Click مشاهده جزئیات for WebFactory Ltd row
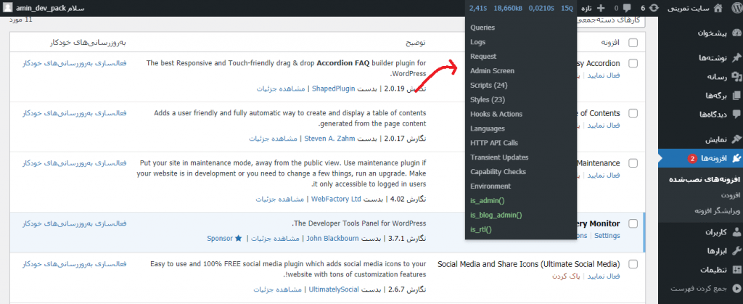 pyautogui.click(x=279, y=200)
